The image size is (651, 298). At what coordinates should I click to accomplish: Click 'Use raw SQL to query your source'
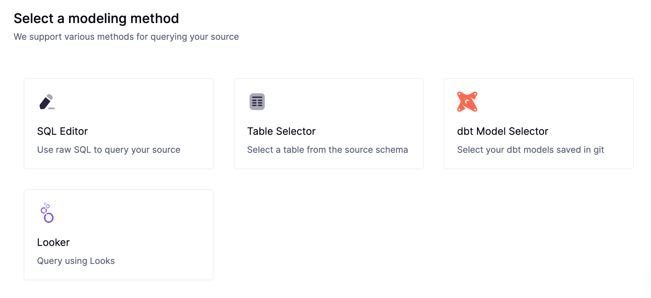(x=108, y=150)
